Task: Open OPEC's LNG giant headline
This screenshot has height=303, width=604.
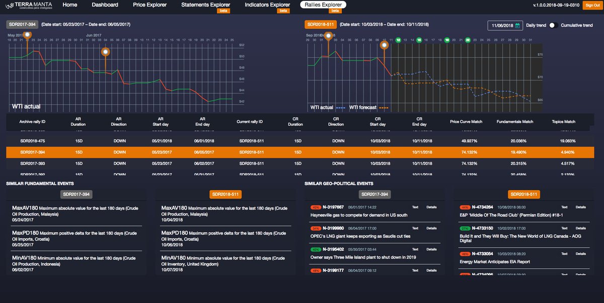Action: click(x=360, y=236)
